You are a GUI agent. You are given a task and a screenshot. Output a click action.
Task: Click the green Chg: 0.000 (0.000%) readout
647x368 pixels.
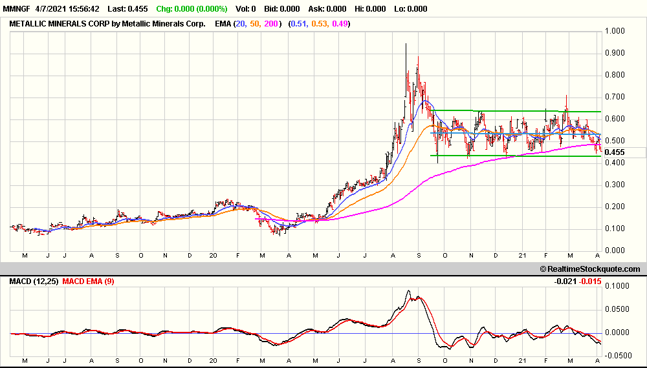[x=192, y=8]
